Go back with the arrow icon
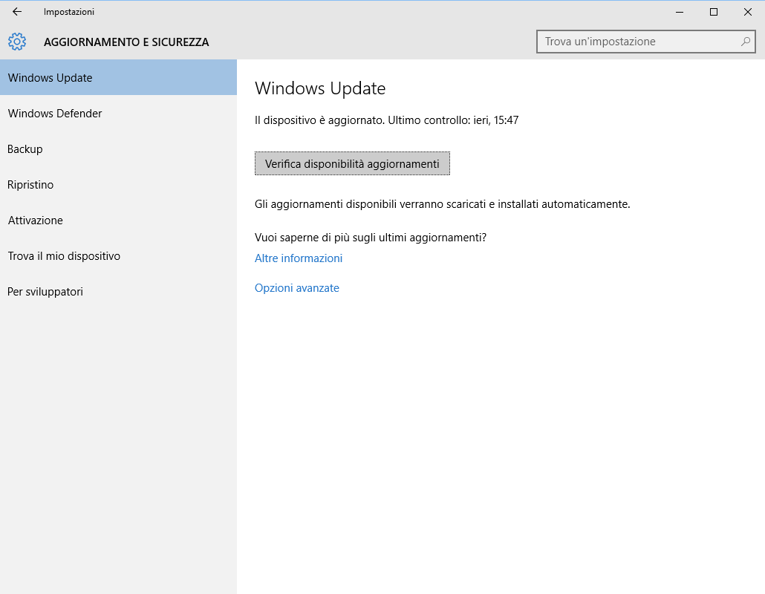This screenshot has height=594, width=765. pos(17,12)
